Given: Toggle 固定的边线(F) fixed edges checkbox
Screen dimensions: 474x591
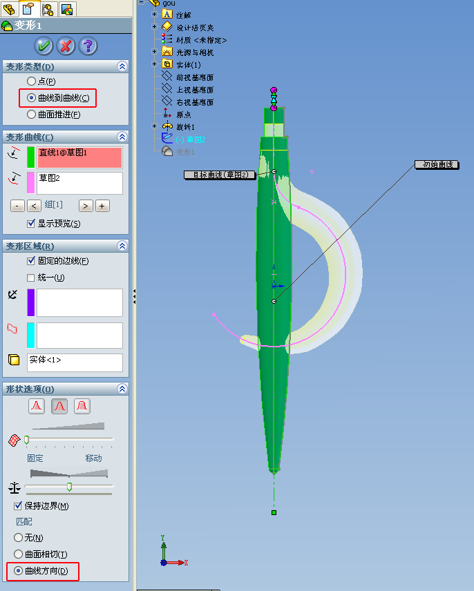Looking at the screenshot, I should 31,261.
